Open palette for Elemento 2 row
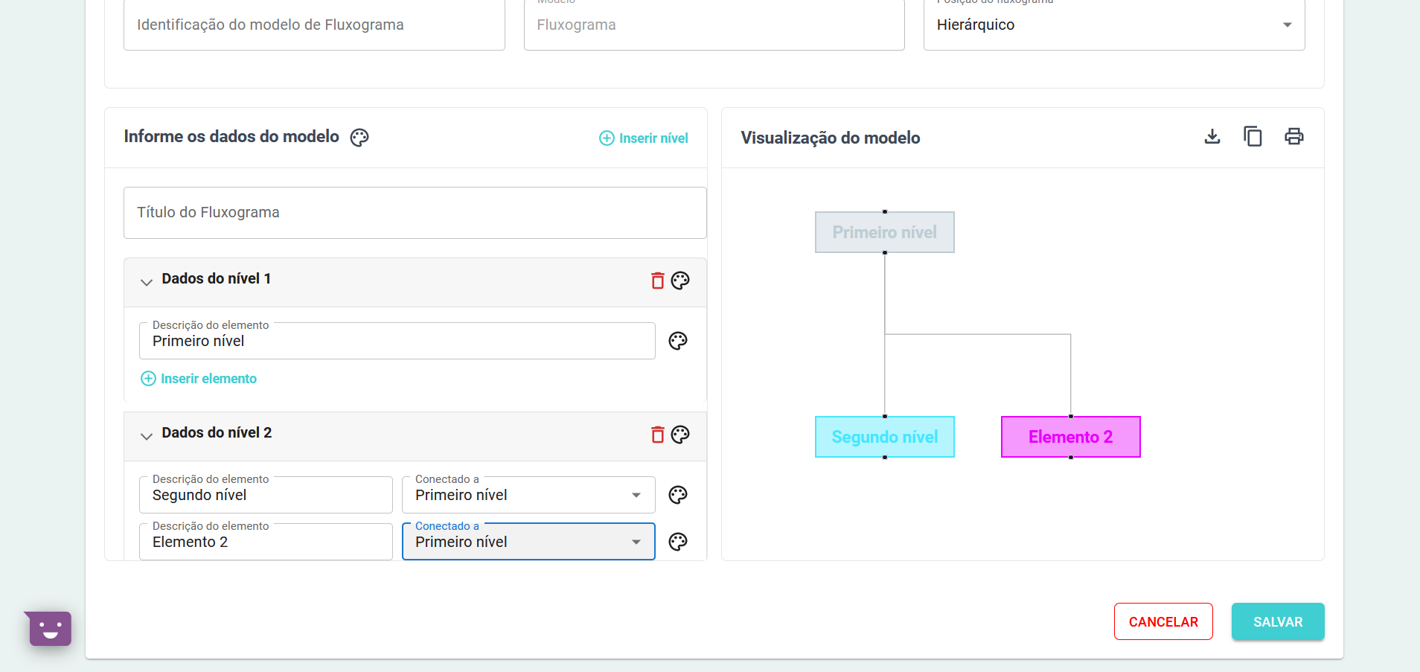Screen dimensions: 1420x672 (x=678, y=542)
